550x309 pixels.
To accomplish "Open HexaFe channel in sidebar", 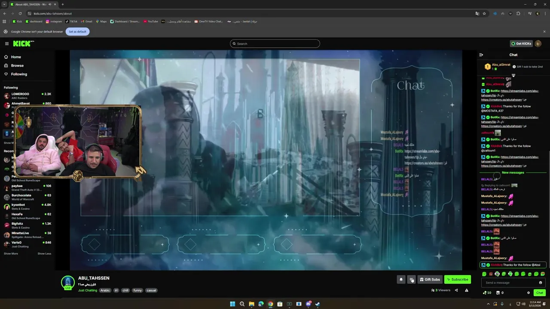I will pyautogui.click(x=27, y=216).
